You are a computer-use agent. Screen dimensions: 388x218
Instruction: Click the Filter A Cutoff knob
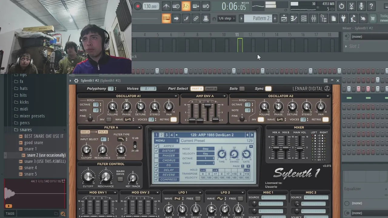[x=86, y=150]
